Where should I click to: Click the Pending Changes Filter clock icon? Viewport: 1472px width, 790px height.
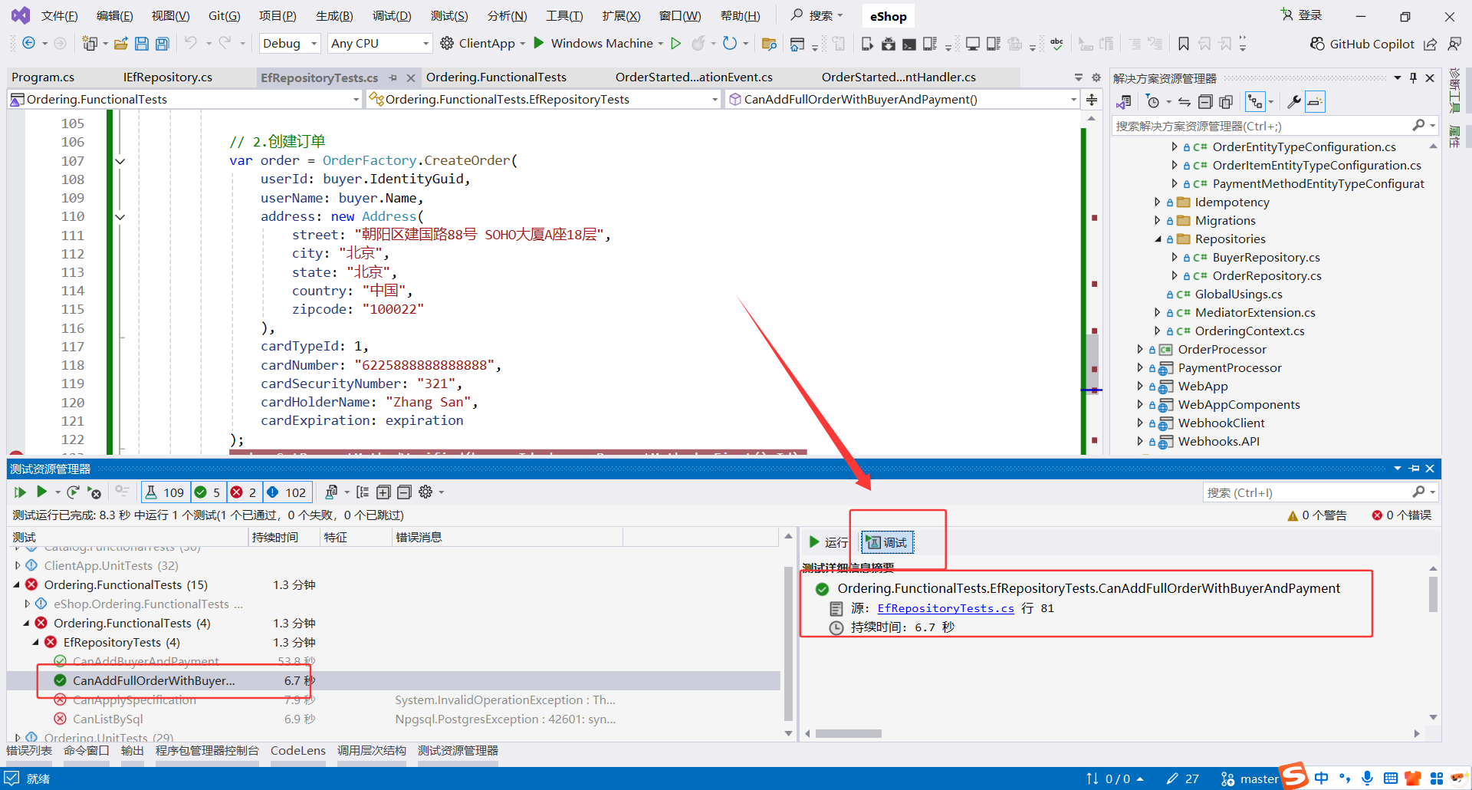point(1152,102)
